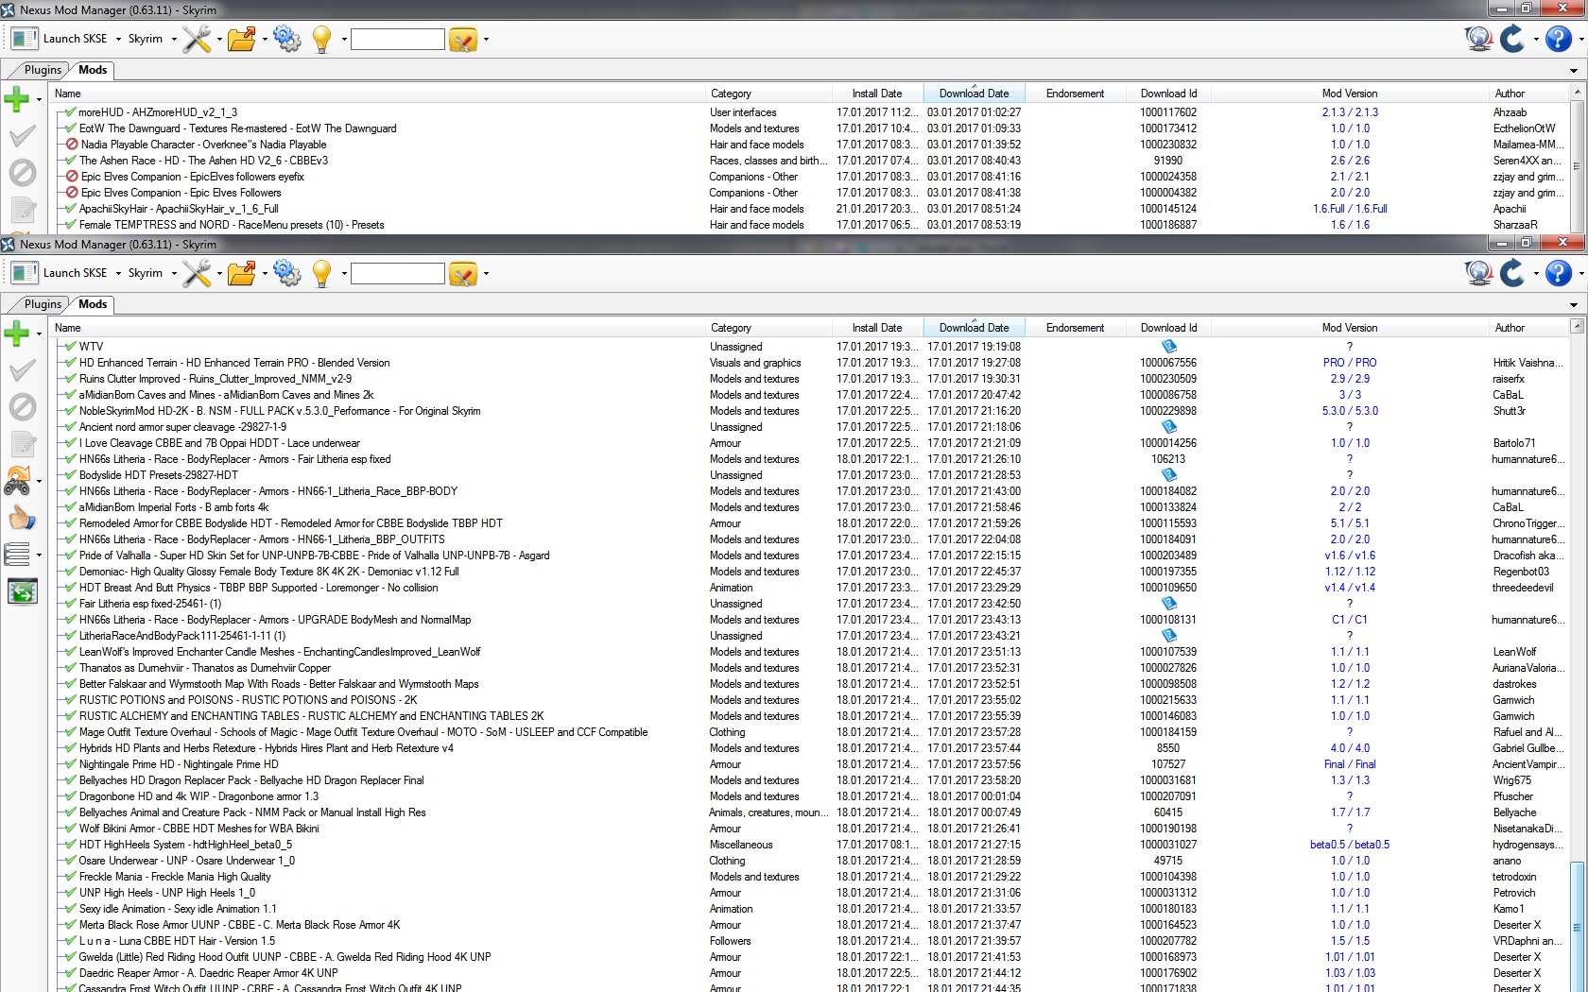Open the Skyrim game dropdown in upper window

coord(152,39)
